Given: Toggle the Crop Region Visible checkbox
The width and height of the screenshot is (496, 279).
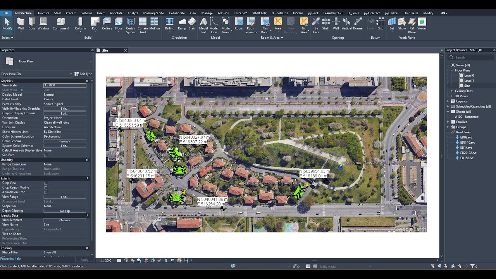Looking at the screenshot, I should pos(46,188).
